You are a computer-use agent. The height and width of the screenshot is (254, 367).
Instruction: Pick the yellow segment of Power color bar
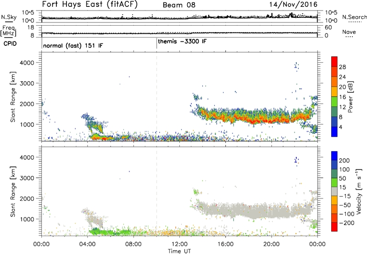tap(334, 91)
